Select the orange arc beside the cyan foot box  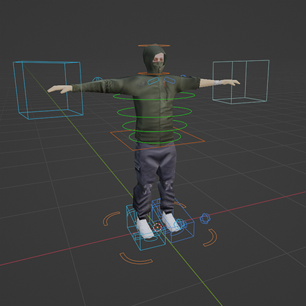111,219
